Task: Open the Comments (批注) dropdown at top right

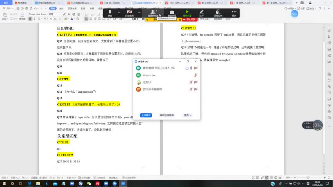Action: click(311, 9)
